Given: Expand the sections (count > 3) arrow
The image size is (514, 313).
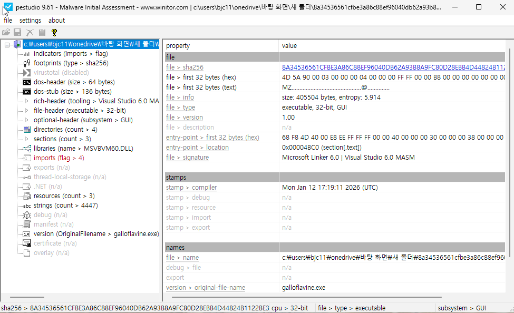Looking at the screenshot, I should (x=27, y=139).
